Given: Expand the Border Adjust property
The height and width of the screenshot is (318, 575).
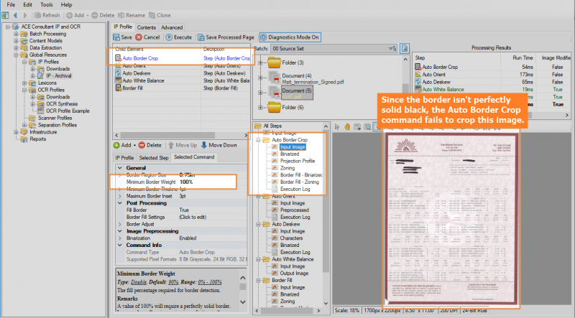Looking at the screenshot, I should 120,224.
